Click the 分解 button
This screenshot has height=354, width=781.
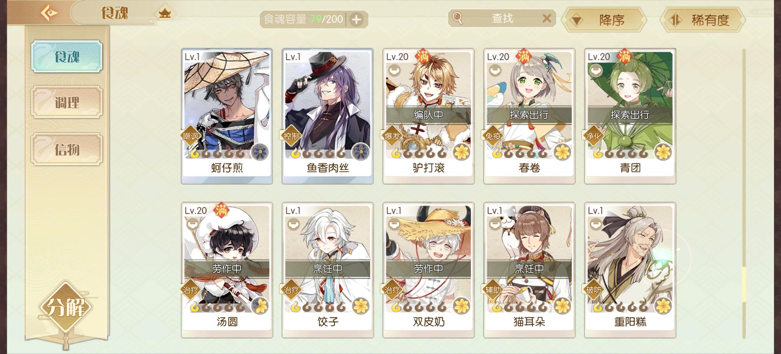[x=66, y=307]
